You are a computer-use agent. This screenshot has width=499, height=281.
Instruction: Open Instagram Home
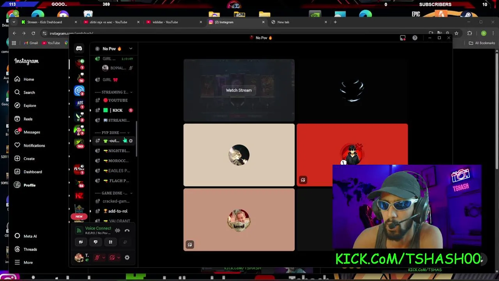point(24,79)
